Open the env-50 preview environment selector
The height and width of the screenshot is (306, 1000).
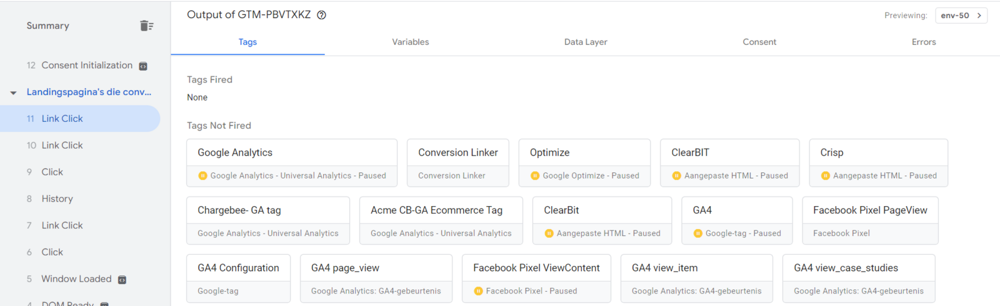point(961,16)
